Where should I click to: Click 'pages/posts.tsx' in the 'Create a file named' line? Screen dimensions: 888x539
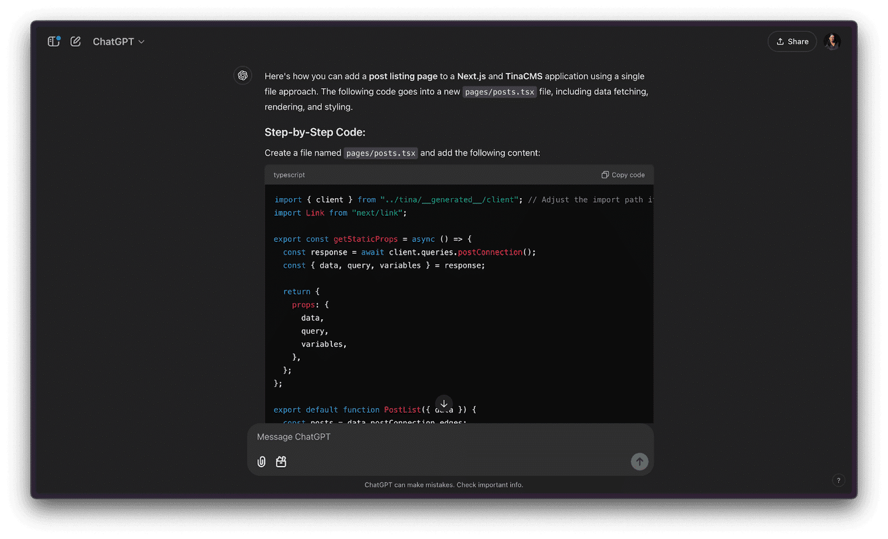(x=381, y=153)
